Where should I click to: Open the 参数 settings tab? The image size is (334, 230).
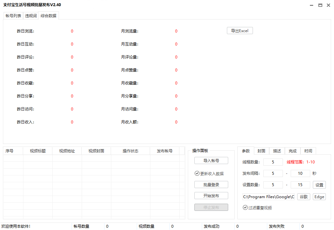pos(246,151)
